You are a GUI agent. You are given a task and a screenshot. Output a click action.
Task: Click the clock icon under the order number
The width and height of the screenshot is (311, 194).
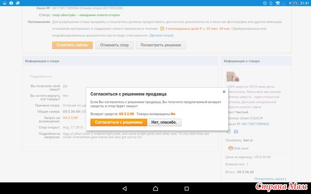click(x=229, y=131)
